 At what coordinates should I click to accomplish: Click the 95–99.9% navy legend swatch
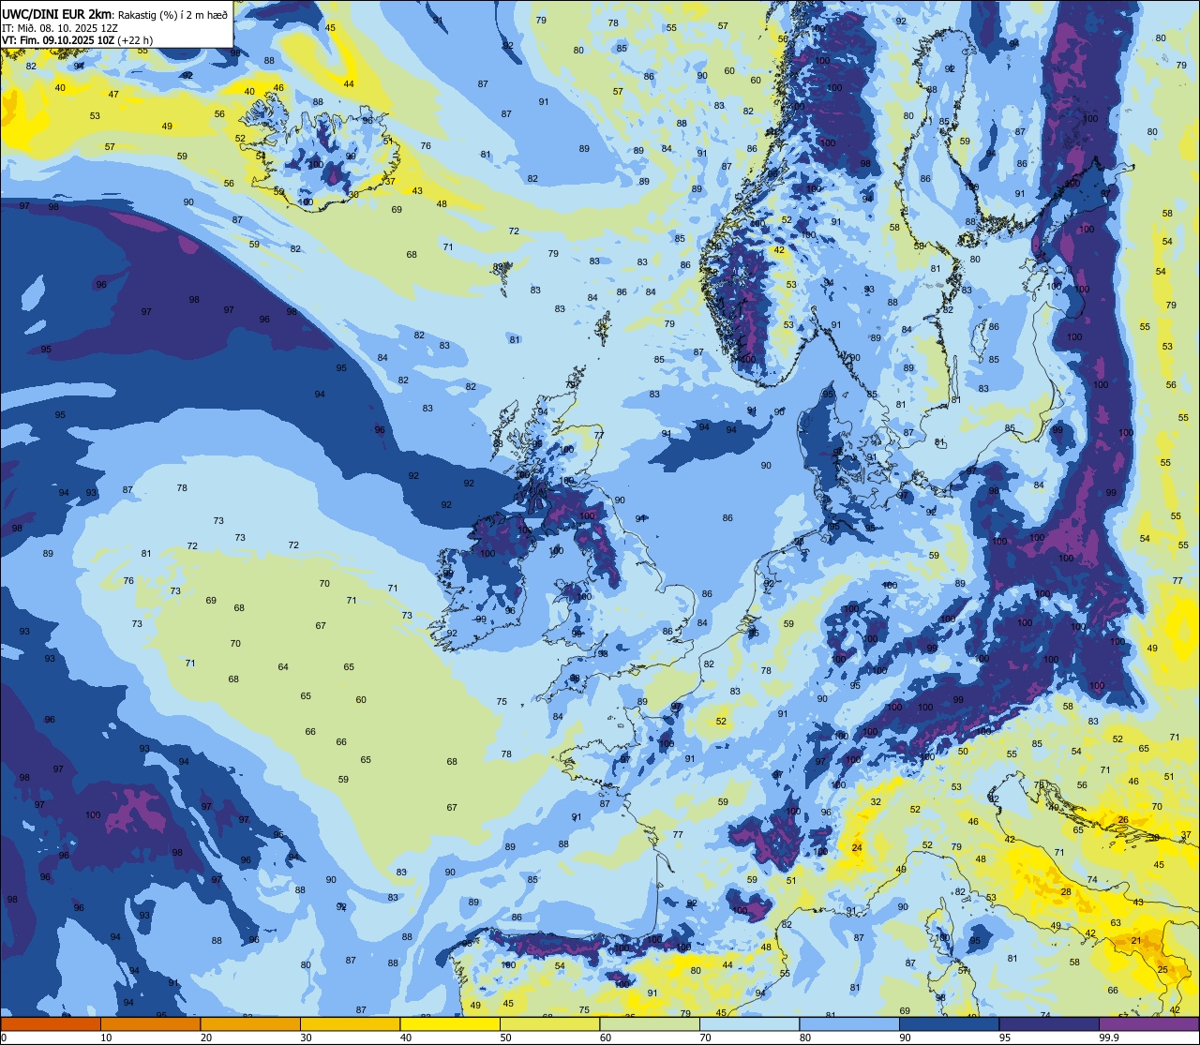coord(1049,1023)
